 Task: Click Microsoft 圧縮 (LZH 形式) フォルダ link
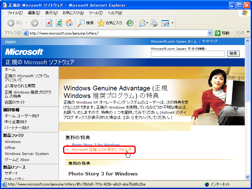pyautogui.click(x=101, y=150)
